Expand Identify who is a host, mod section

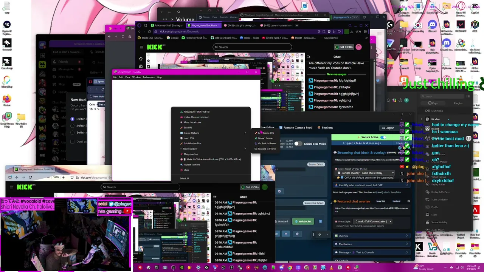click(371, 185)
